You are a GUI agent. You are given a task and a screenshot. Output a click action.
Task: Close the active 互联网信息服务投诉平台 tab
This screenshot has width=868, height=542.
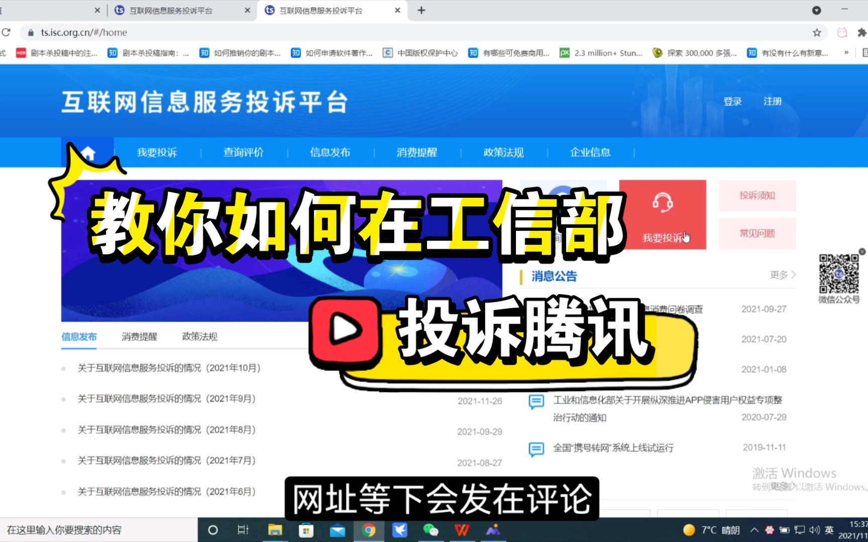click(397, 11)
